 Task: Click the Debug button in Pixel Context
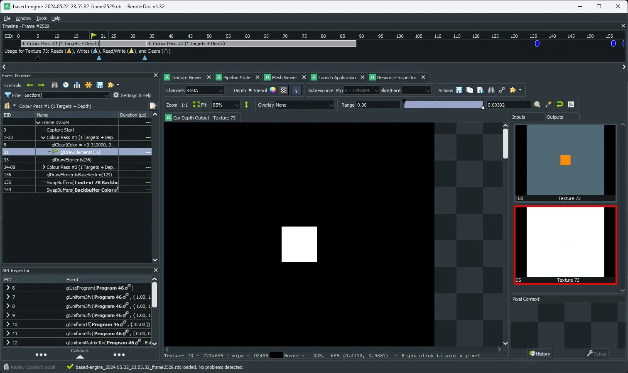click(597, 353)
